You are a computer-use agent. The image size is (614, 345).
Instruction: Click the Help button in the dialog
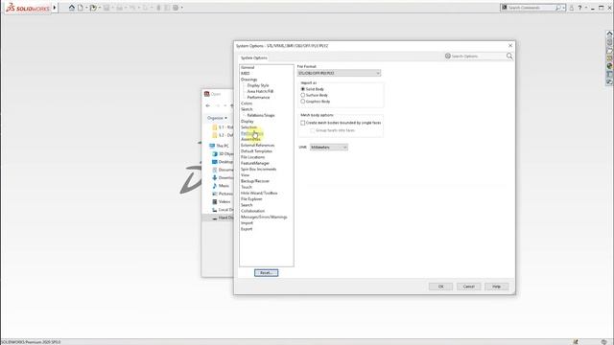497,287
